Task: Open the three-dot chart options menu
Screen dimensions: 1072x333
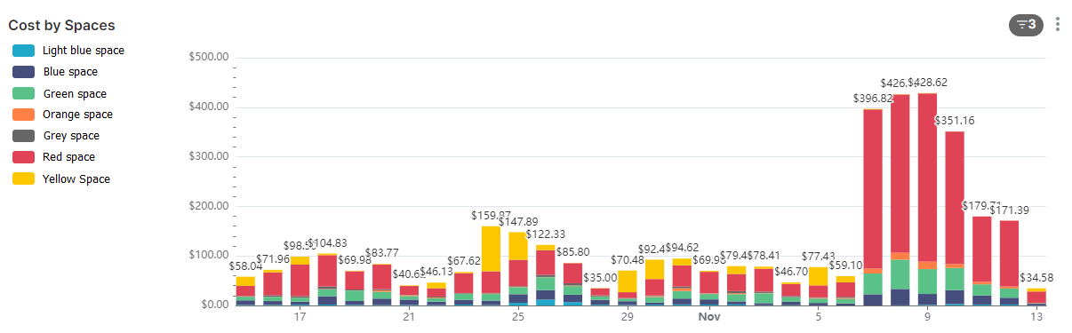Action: [1058, 24]
